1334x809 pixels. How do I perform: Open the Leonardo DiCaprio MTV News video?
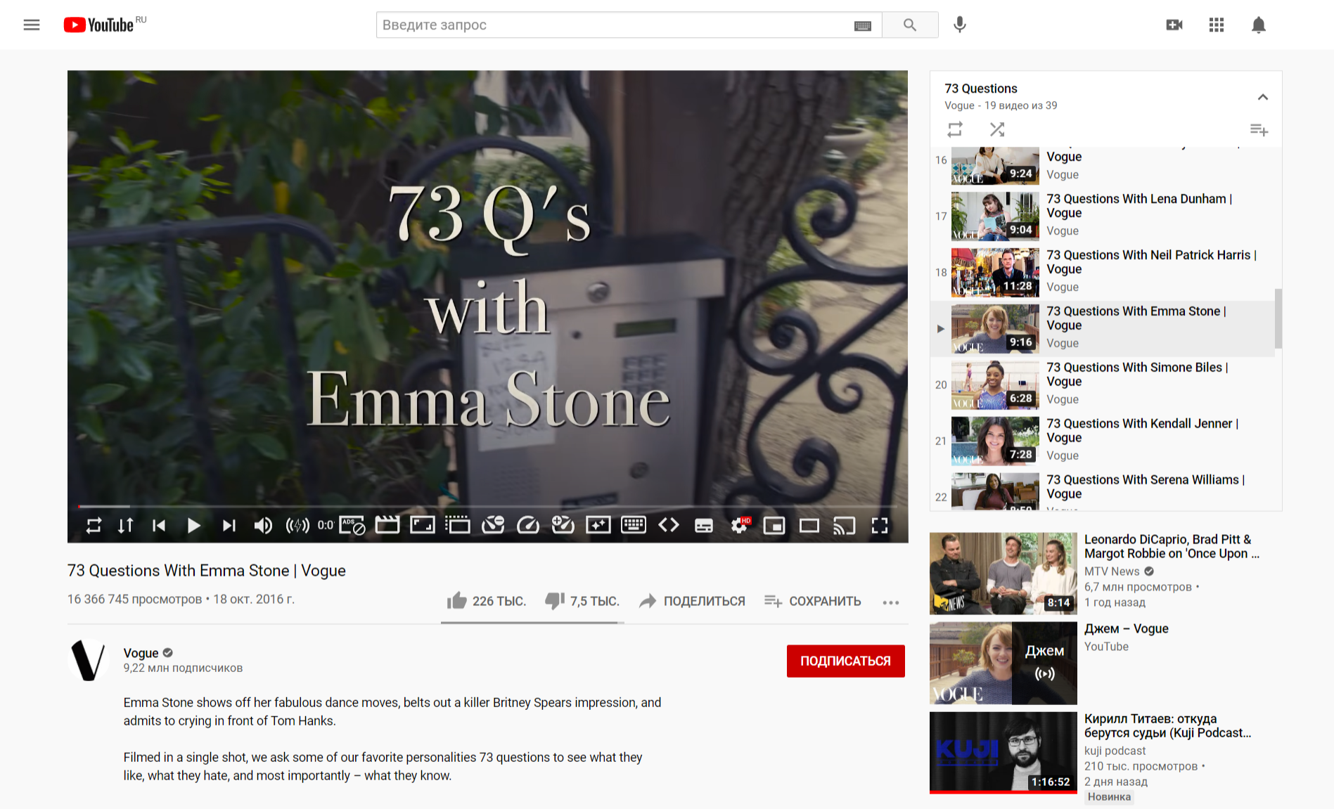(1105, 573)
